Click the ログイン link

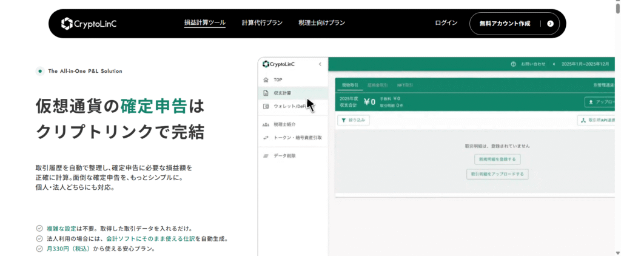[x=446, y=23]
